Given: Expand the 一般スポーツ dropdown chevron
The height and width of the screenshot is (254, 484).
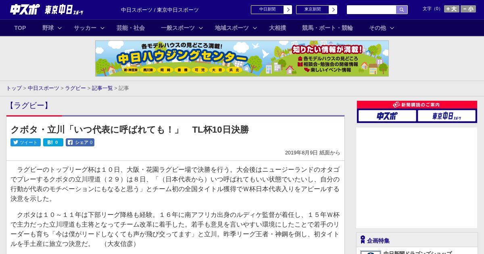Looking at the screenshot, I should point(201,28).
